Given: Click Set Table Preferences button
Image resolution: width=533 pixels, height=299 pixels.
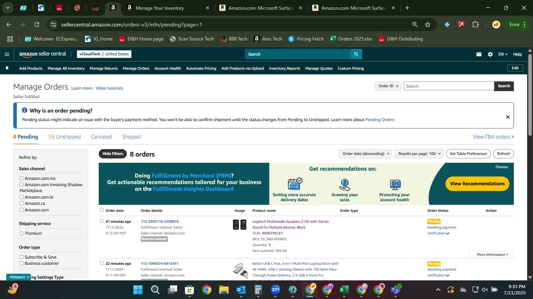Looking at the screenshot, I should [x=468, y=154].
